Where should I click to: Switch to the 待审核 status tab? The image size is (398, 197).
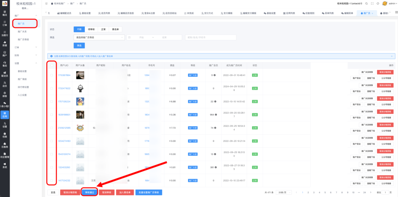(x=91, y=29)
